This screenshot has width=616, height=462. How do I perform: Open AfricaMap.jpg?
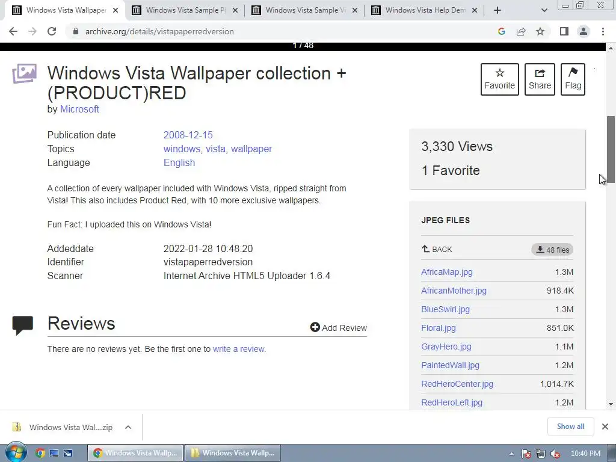click(x=447, y=272)
